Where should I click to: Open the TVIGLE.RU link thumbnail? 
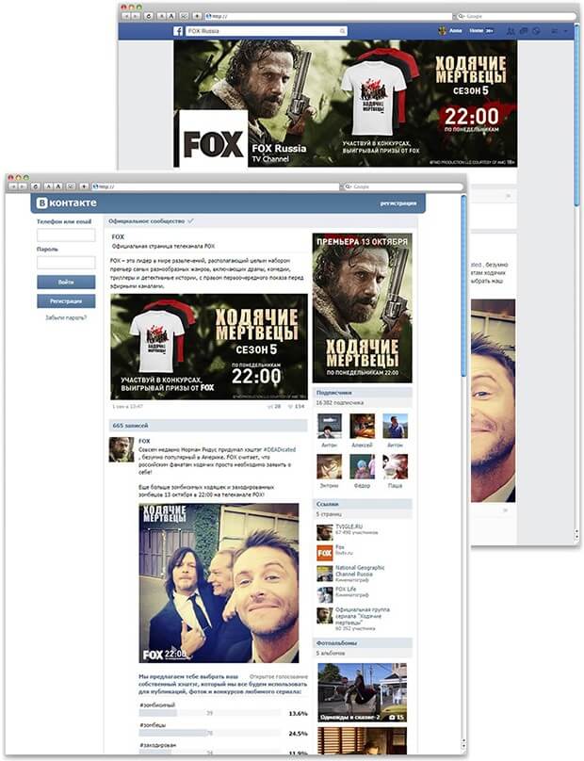tap(324, 531)
